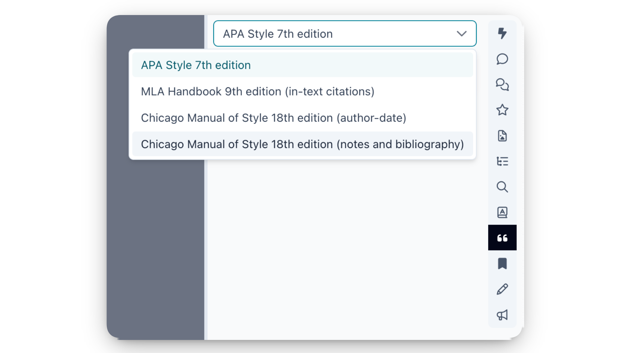Image resolution: width=629 pixels, height=353 pixels.
Task: Choose MLA Handbook 9th edition (in-text citations)
Action: [x=302, y=92]
